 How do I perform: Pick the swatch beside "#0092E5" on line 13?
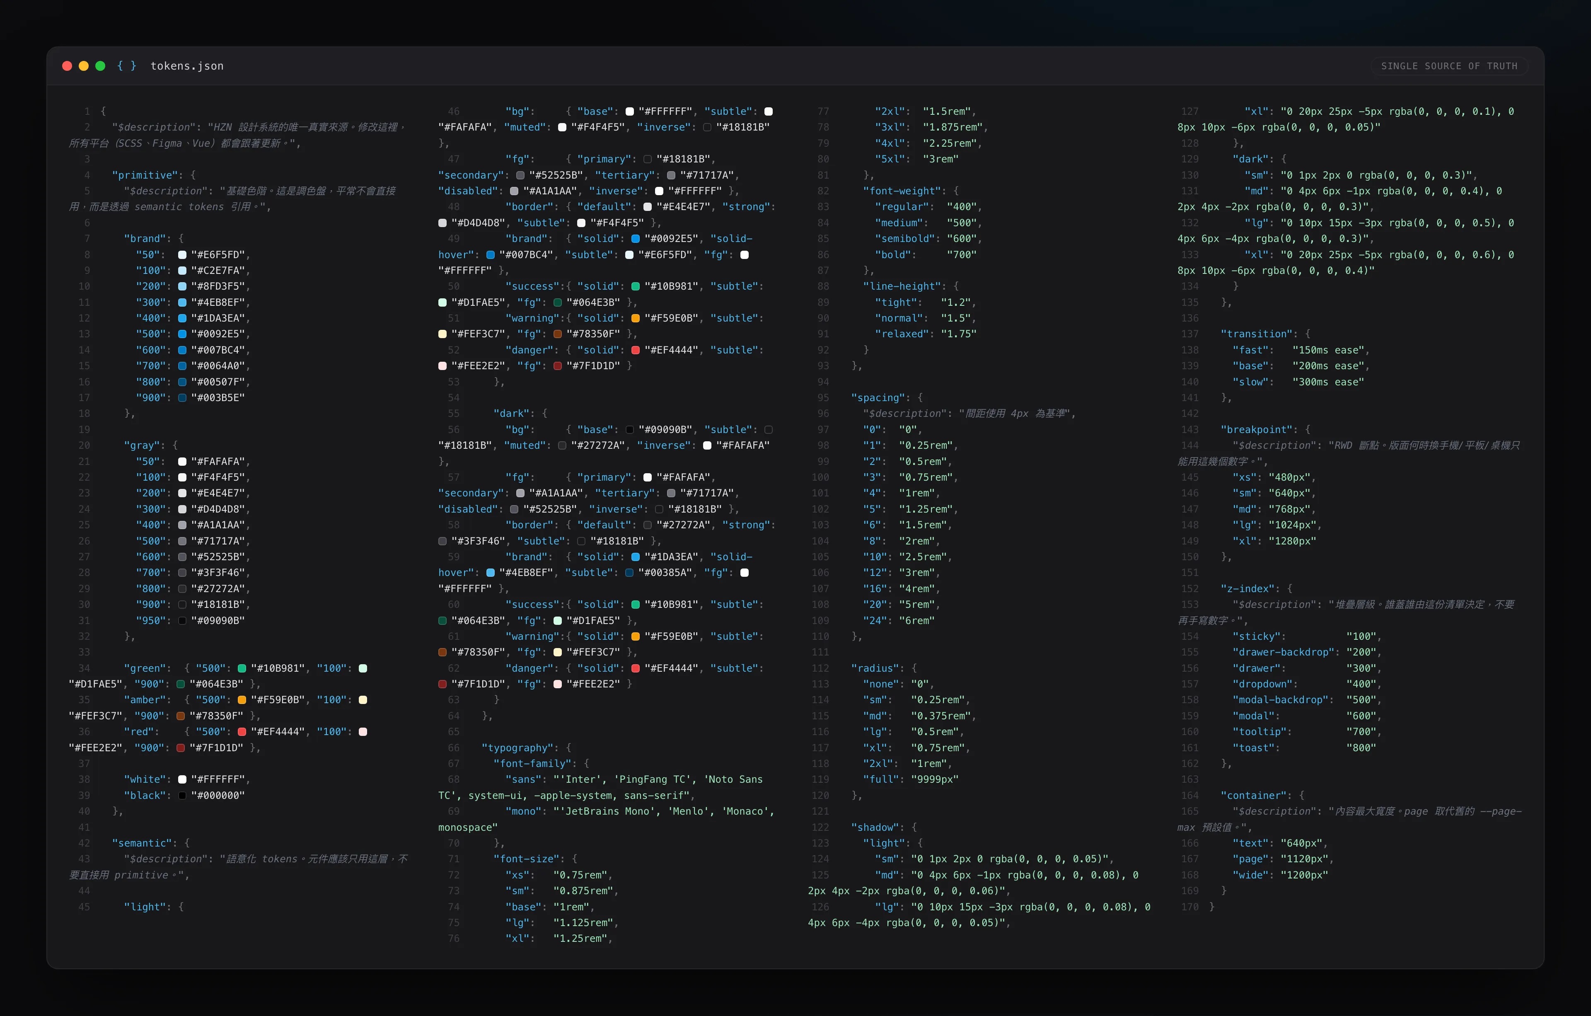pyautogui.click(x=182, y=334)
